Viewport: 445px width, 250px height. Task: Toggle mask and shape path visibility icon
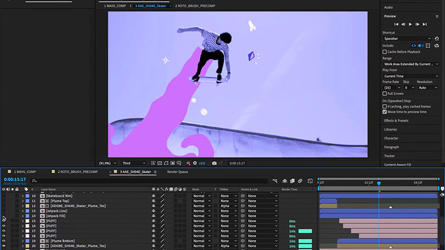click(x=166, y=163)
